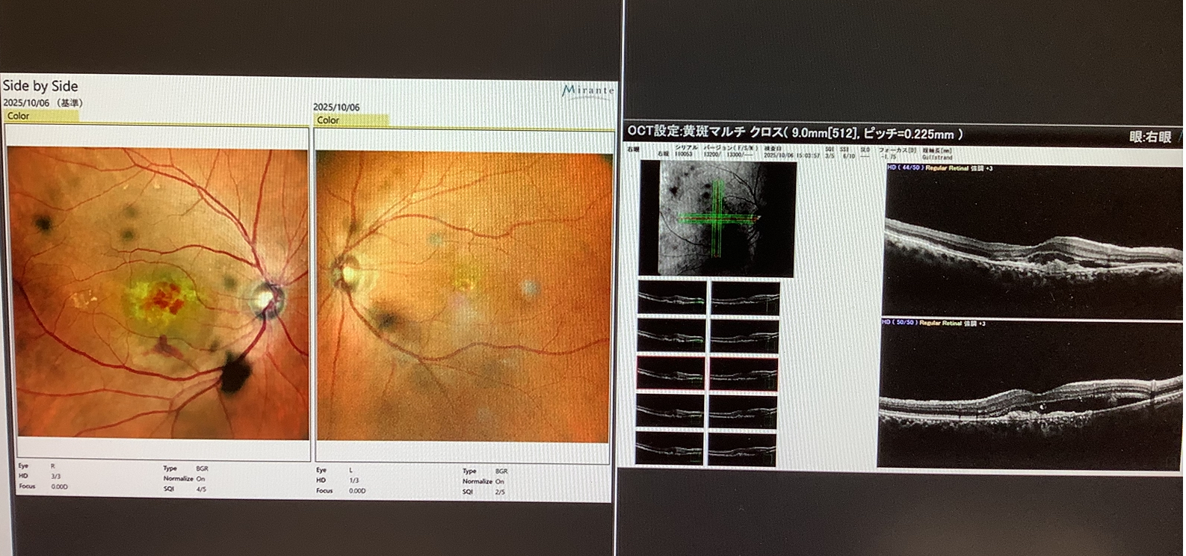The height and width of the screenshot is (556, 1186).
Task: Open fourth-row right OCT scan thumbnail
Action: (743, 410)
